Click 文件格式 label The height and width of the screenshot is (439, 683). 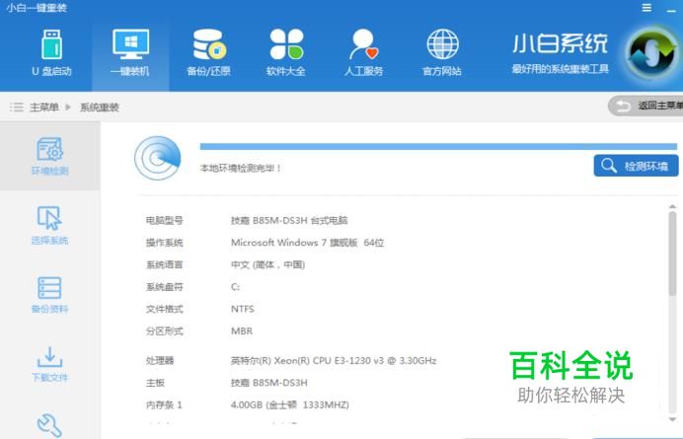pyautogui.click(x=164, y=309)
